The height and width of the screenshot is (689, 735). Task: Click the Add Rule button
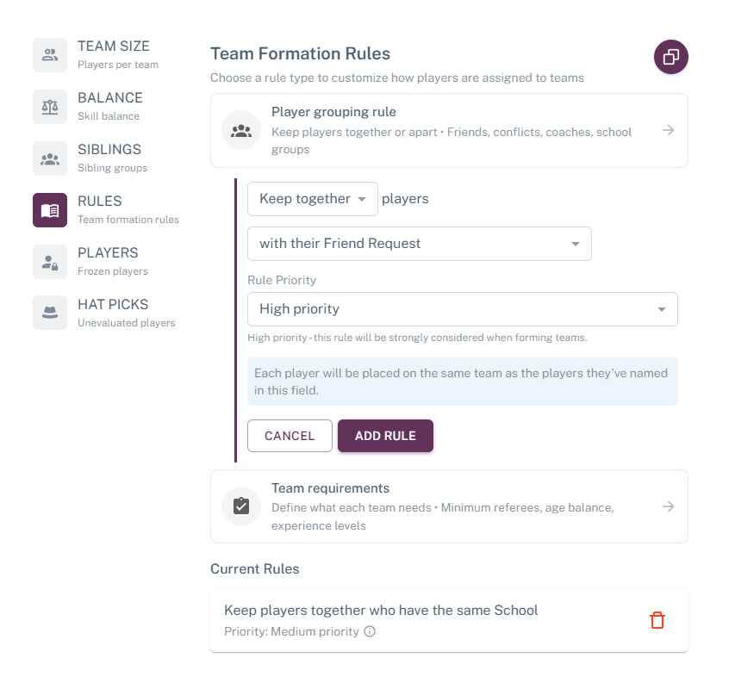[x=385, y=436]
